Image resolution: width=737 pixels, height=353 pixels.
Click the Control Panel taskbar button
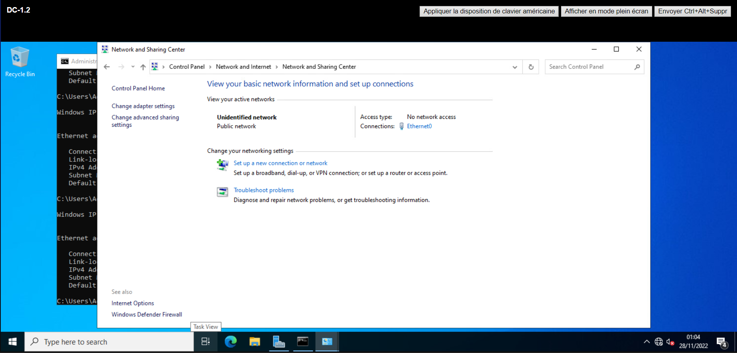point(327,342)
